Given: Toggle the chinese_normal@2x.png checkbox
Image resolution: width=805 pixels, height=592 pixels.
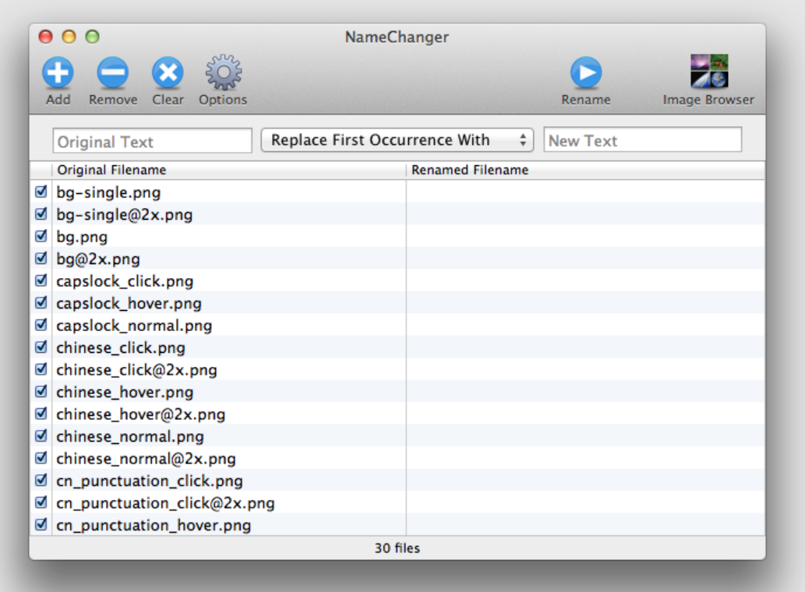Looking at the screenshot, I should pos(41,457).
